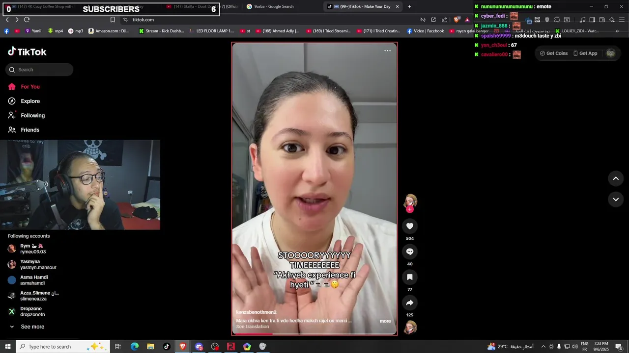Open the spinning sound disc avatar
Screen dimensions: 629x353
point(410,328)
